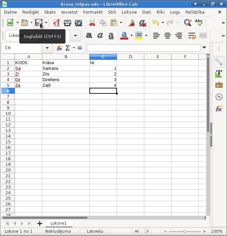The width and height of the screenshot is (227, 236).
Task: Export directly as PDF
Action: (57, 23)
